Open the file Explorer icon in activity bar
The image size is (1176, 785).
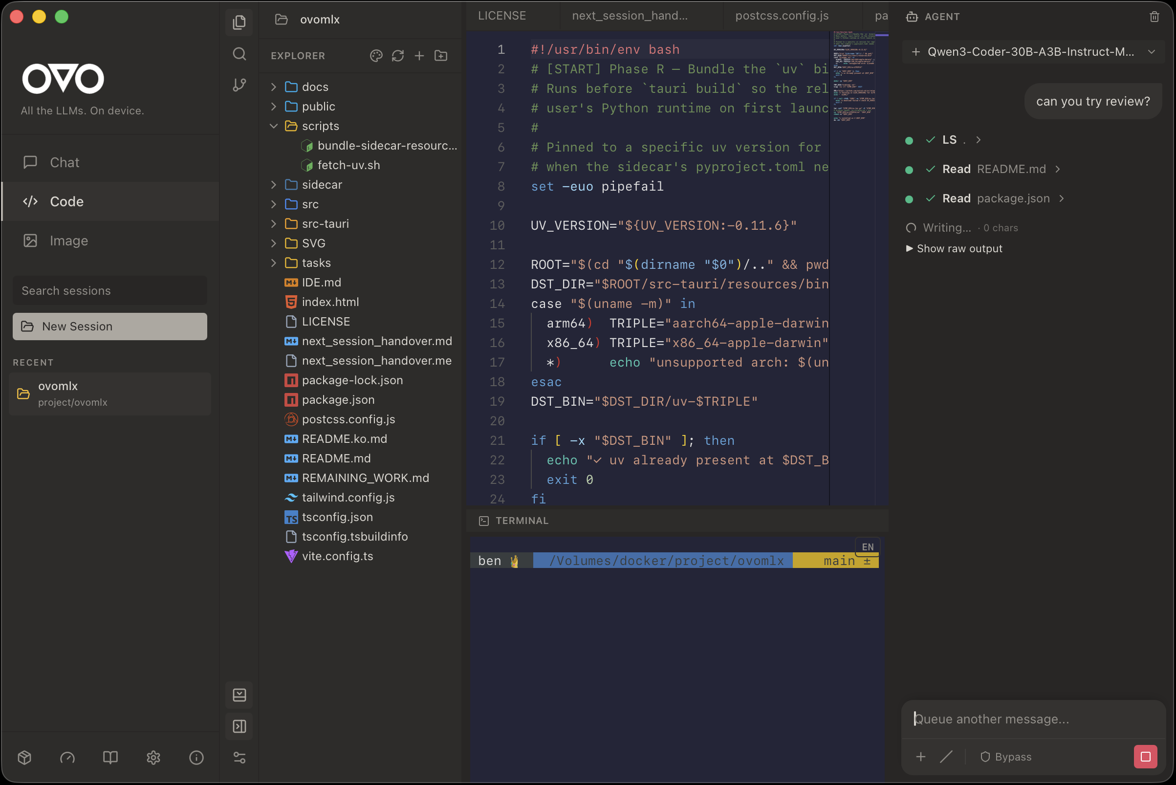(x=240, y=22)
